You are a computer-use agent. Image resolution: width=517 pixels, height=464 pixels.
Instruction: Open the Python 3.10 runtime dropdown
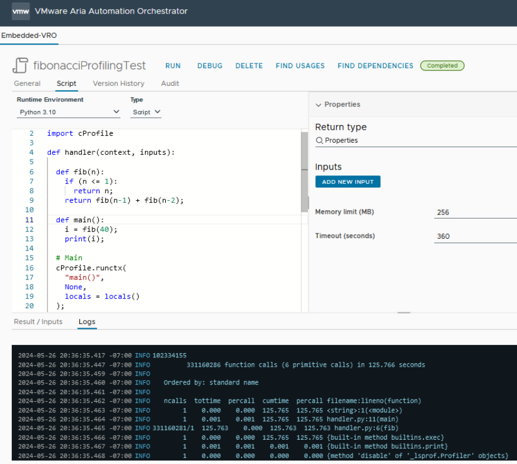point(69,112)
